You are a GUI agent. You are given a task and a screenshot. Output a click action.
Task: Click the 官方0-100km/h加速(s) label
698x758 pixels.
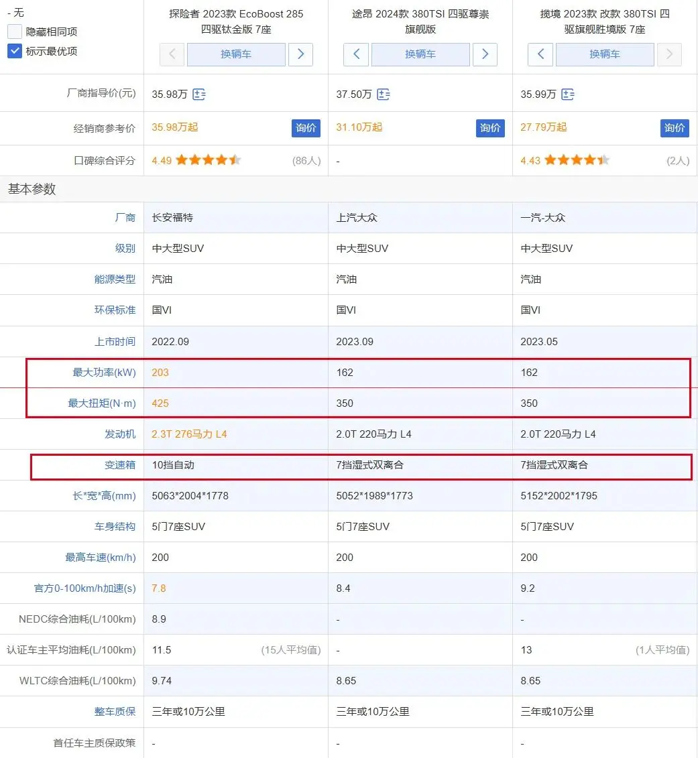[x=85, y=588]
